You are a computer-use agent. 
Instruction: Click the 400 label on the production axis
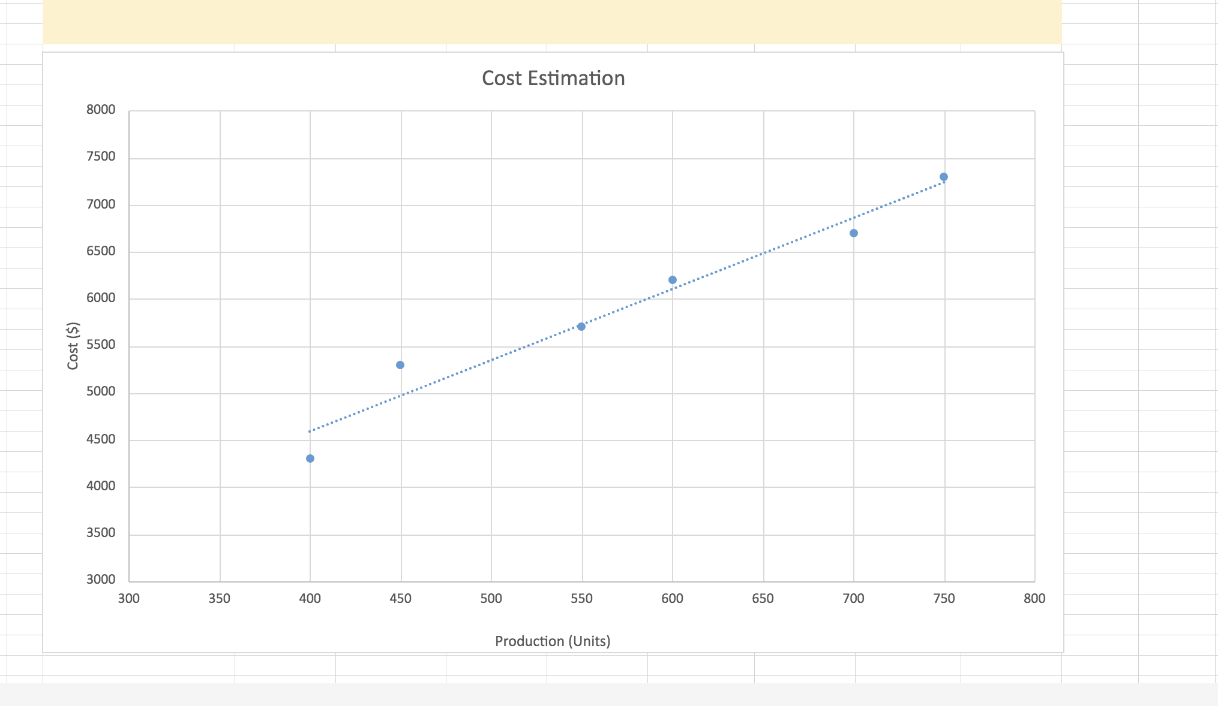click(310, 599)
